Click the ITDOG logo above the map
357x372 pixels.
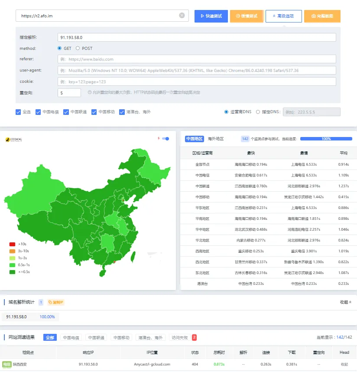coord(13,140)
